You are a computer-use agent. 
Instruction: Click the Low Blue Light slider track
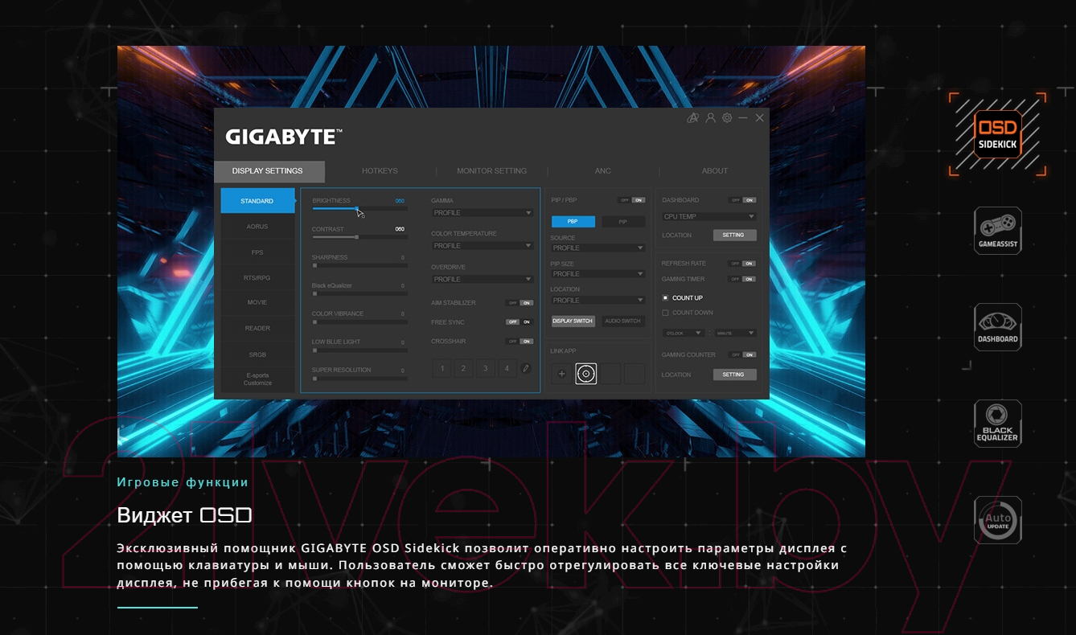click(x=359, y=350)
